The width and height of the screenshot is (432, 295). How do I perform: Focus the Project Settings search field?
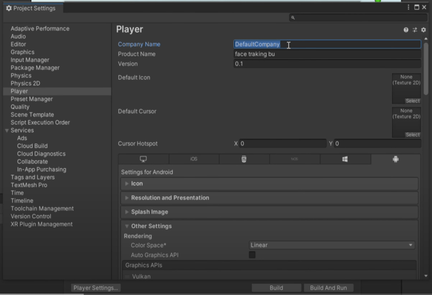click(358, 18)
